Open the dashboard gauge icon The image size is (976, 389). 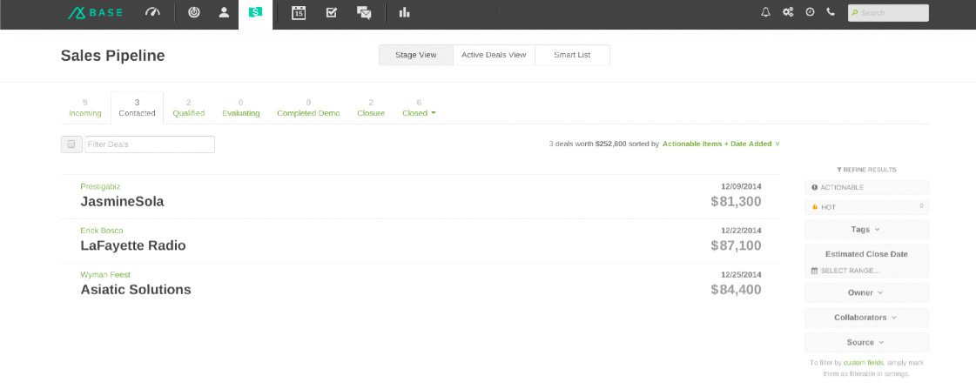pyautogui.click(x=152, y=12)
